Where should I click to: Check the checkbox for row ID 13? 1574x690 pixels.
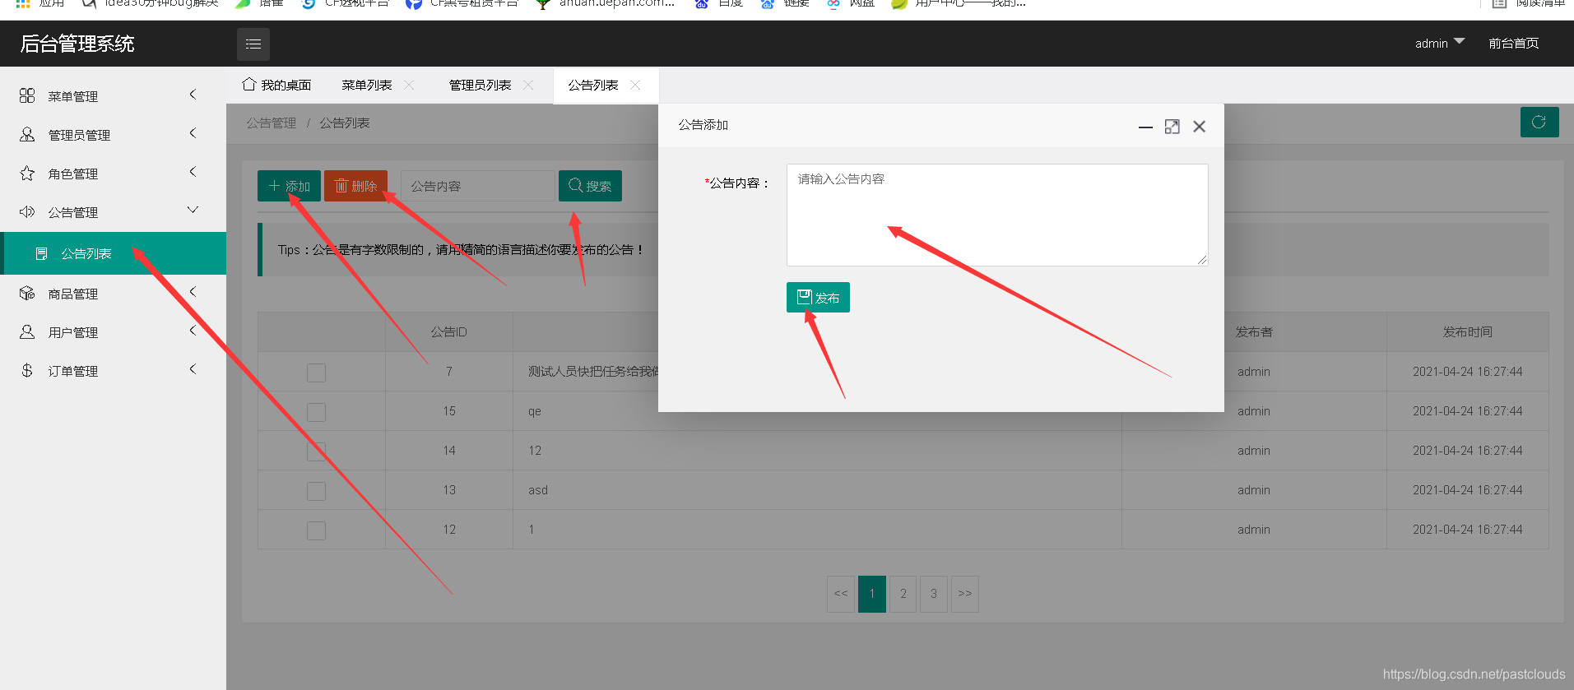316,491
